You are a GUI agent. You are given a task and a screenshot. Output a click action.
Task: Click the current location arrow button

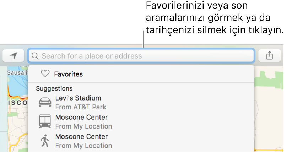click(x=13, y=55)
